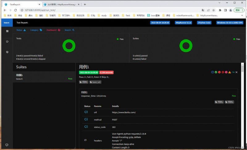Reload the page in browser toolbar
This screenshot has width=247, height=150.
15,10
